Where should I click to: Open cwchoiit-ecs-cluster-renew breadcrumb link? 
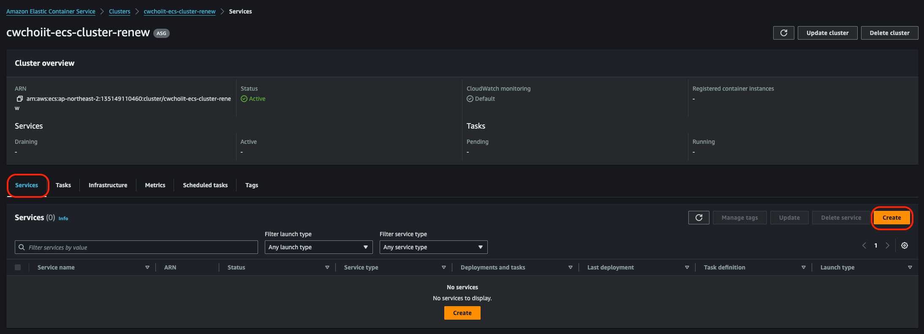pyautogui.click(x=179, y=11)
